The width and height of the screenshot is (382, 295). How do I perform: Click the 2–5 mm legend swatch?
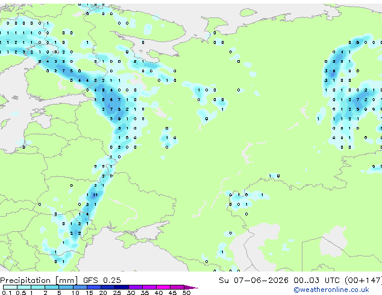tap(52, 287)
